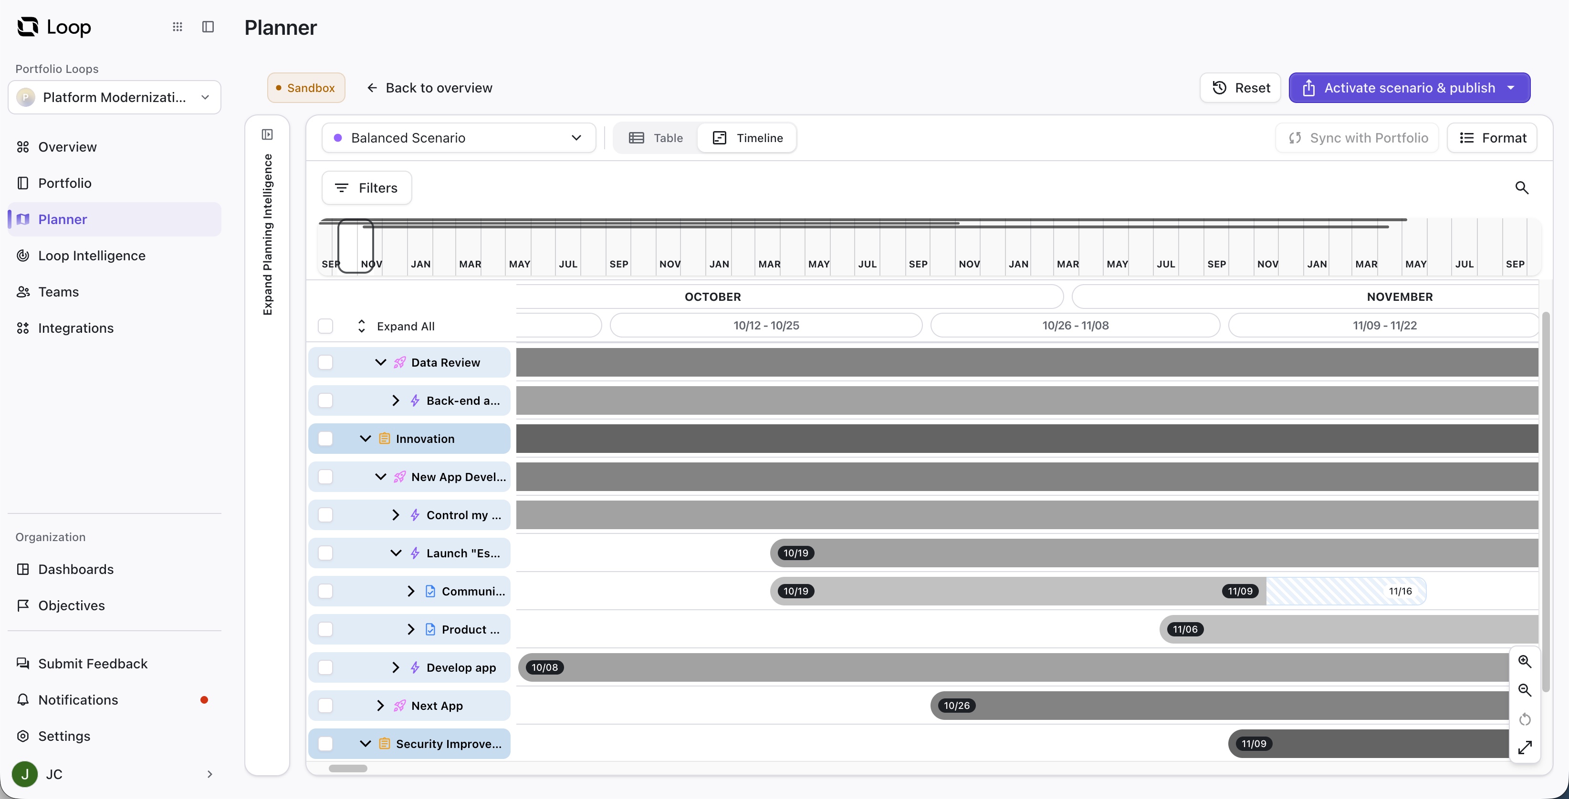The width and height of the screenshot is (1569, 799).
Task: Open Filters
Action: pyautogui.click(x=366, y=188)
